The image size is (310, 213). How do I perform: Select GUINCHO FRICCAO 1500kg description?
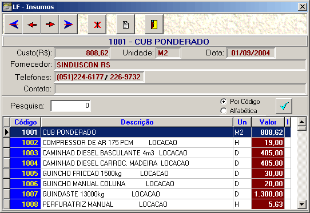point(137,174)
